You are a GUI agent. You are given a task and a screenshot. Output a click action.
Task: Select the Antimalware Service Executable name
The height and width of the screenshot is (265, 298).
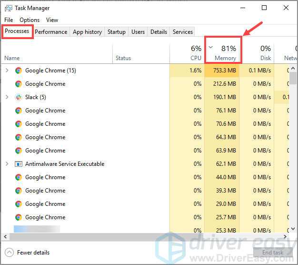click(65, 164)
